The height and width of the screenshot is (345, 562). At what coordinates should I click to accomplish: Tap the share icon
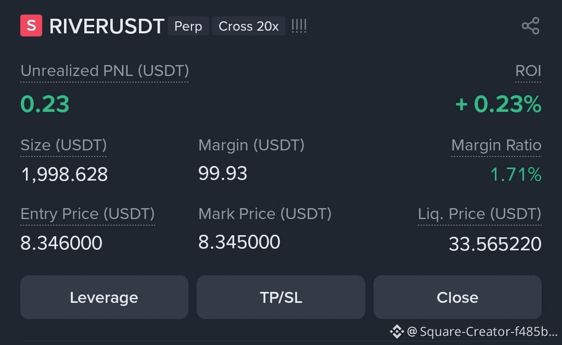pos(530,26)
